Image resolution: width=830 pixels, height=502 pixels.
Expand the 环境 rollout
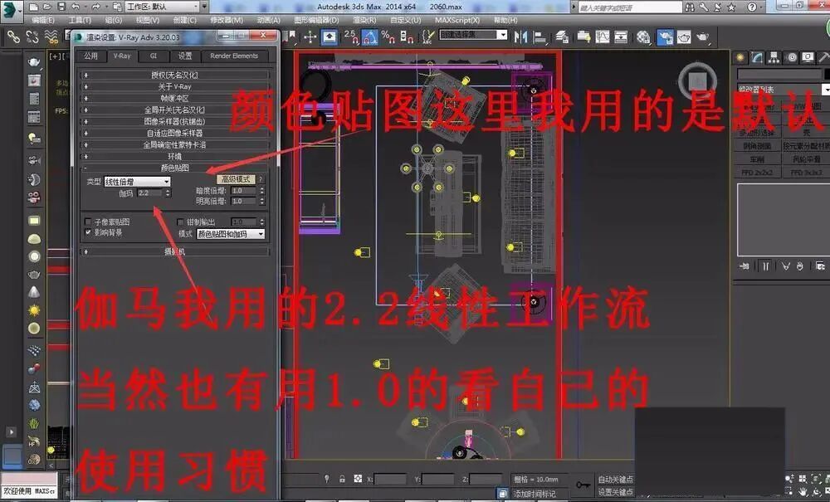click(x=174, y=157)
